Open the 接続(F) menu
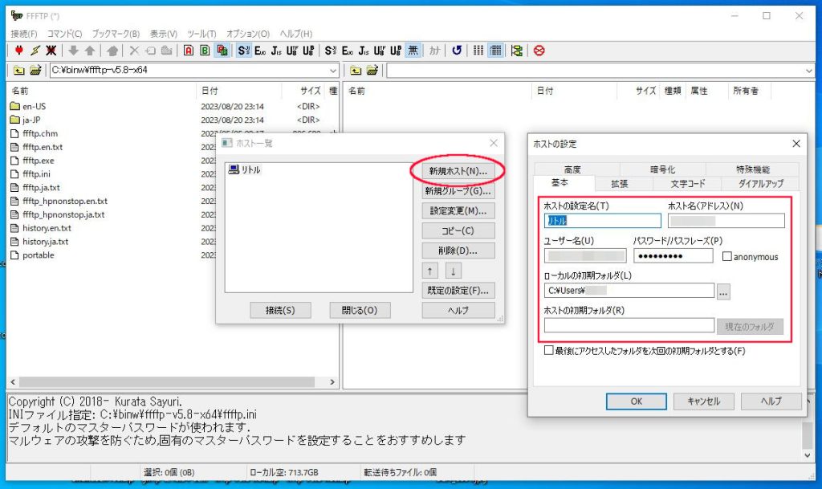This screenshot has height=489, width=822. click(x=24, y=34)
